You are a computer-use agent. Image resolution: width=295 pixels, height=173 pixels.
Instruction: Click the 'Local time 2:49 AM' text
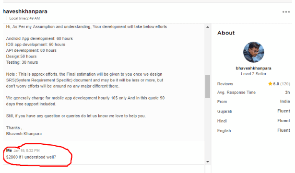coord(24,18)
